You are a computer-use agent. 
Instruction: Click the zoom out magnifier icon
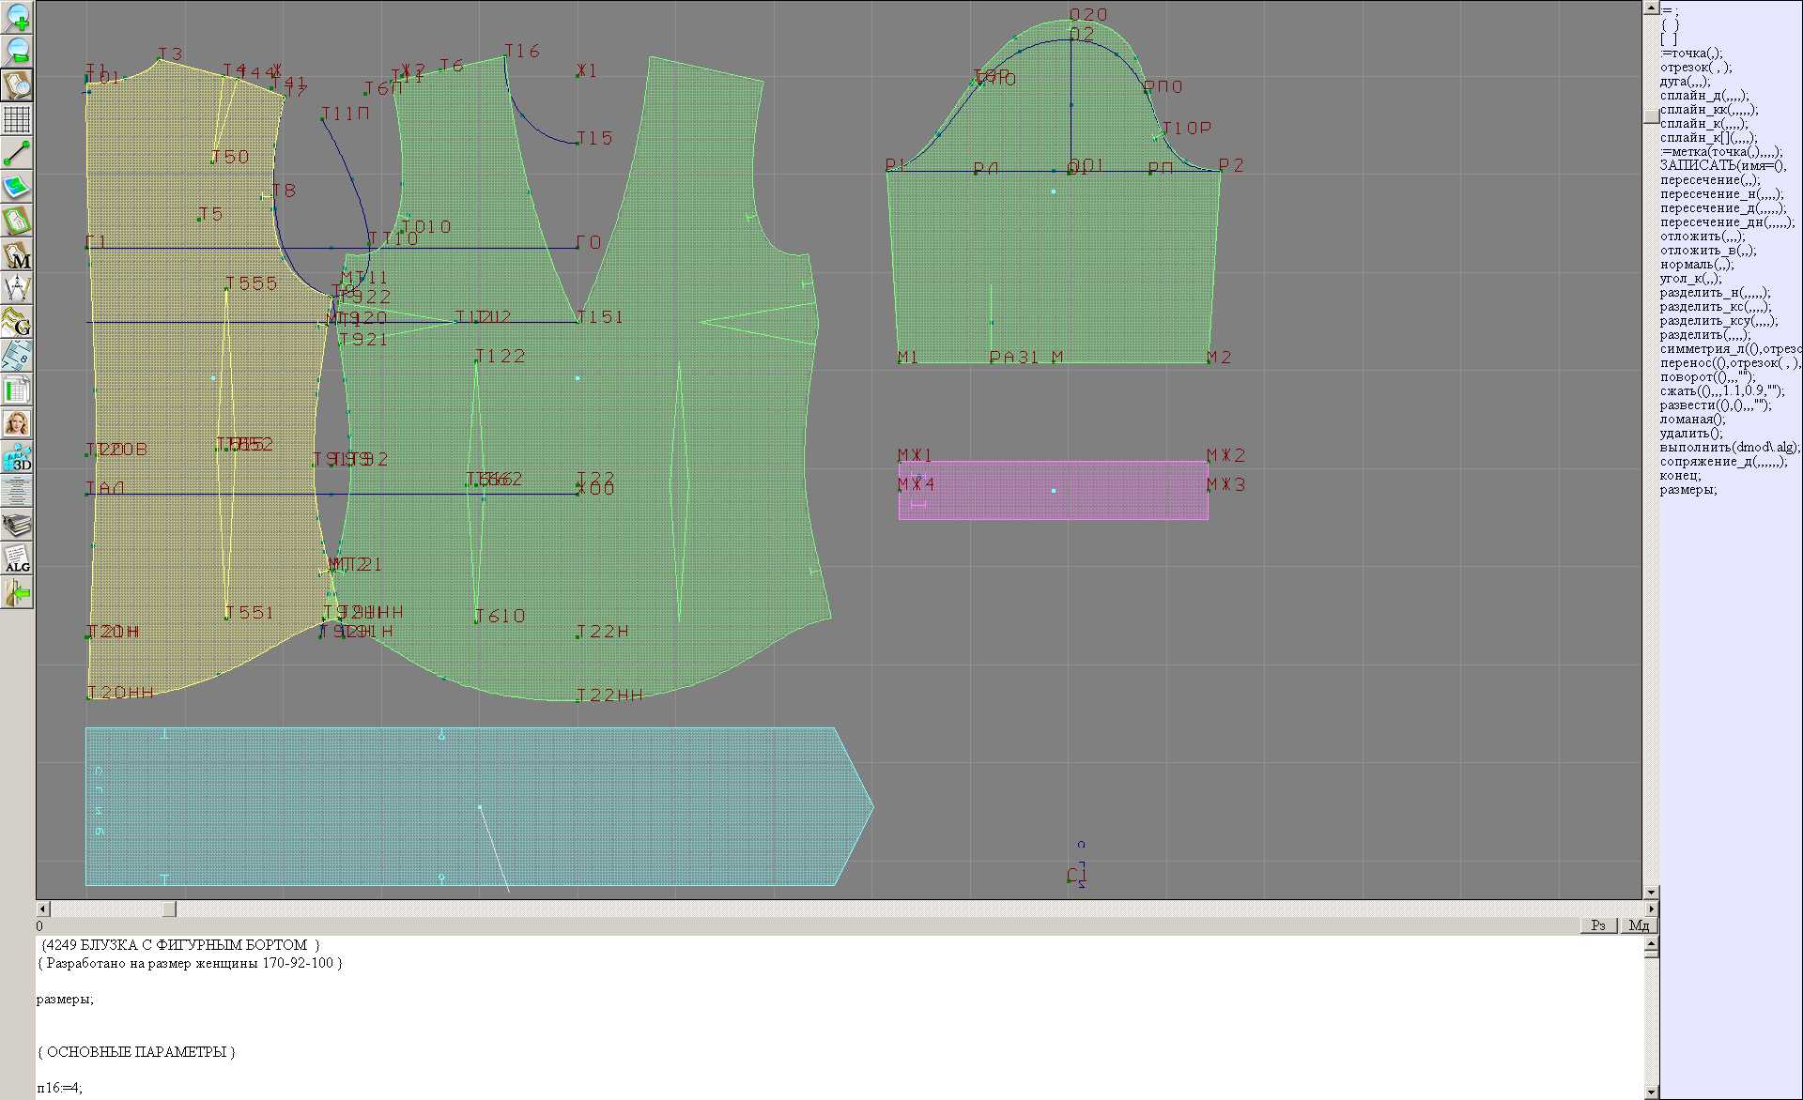click(17, 51)
